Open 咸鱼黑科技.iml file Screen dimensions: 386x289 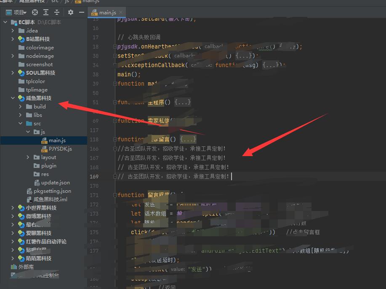[x=50, y=200]
